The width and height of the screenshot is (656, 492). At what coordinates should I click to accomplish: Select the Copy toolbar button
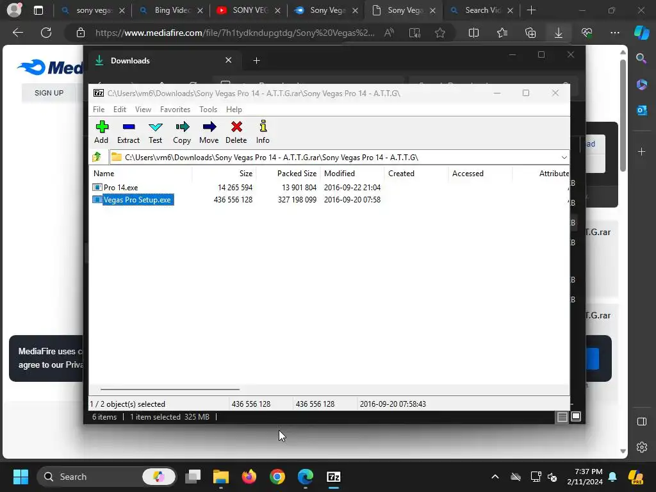click(x=182, y=132)
